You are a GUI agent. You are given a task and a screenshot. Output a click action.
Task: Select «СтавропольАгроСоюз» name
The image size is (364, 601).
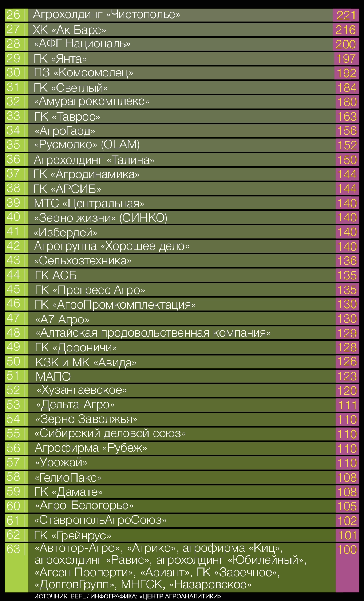[x=100, y=520]
